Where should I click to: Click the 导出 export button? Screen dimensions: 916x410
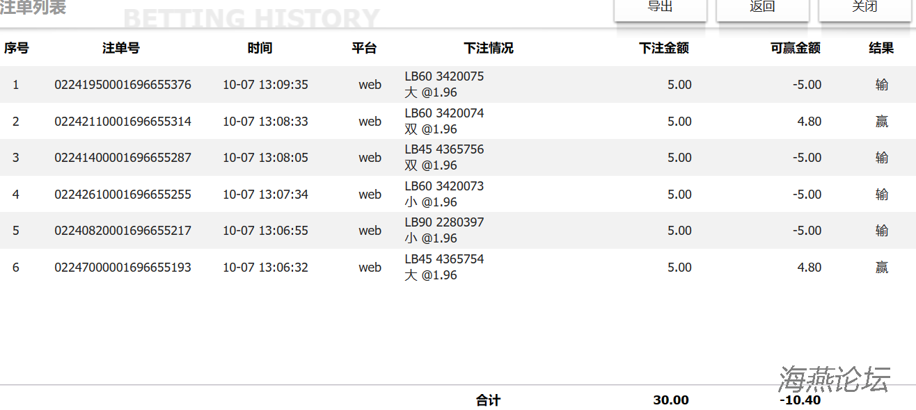tap(660, 8)
